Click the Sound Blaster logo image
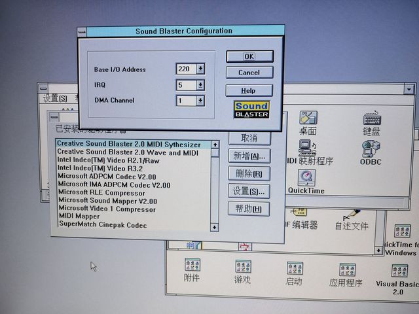419x314 pixels. tap(251, 109)
